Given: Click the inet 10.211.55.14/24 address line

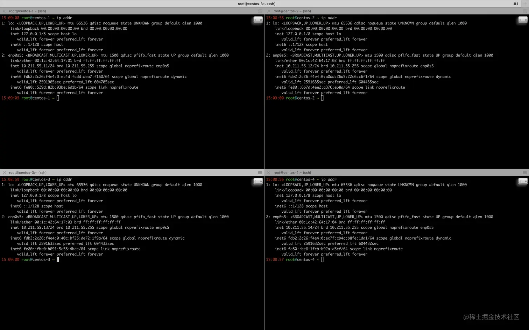Looking at the screenshot, I should coord(354,227).
